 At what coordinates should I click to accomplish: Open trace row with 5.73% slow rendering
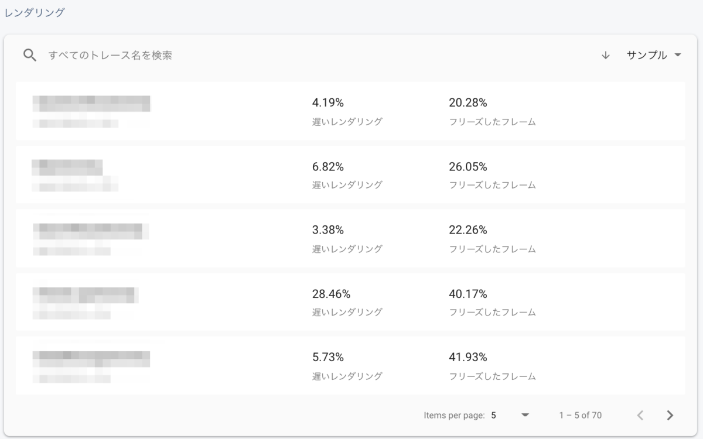pos(350,365)
